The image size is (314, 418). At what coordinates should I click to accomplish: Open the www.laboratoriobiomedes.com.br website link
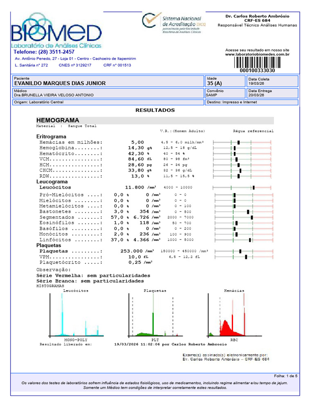tap(257, 54)
